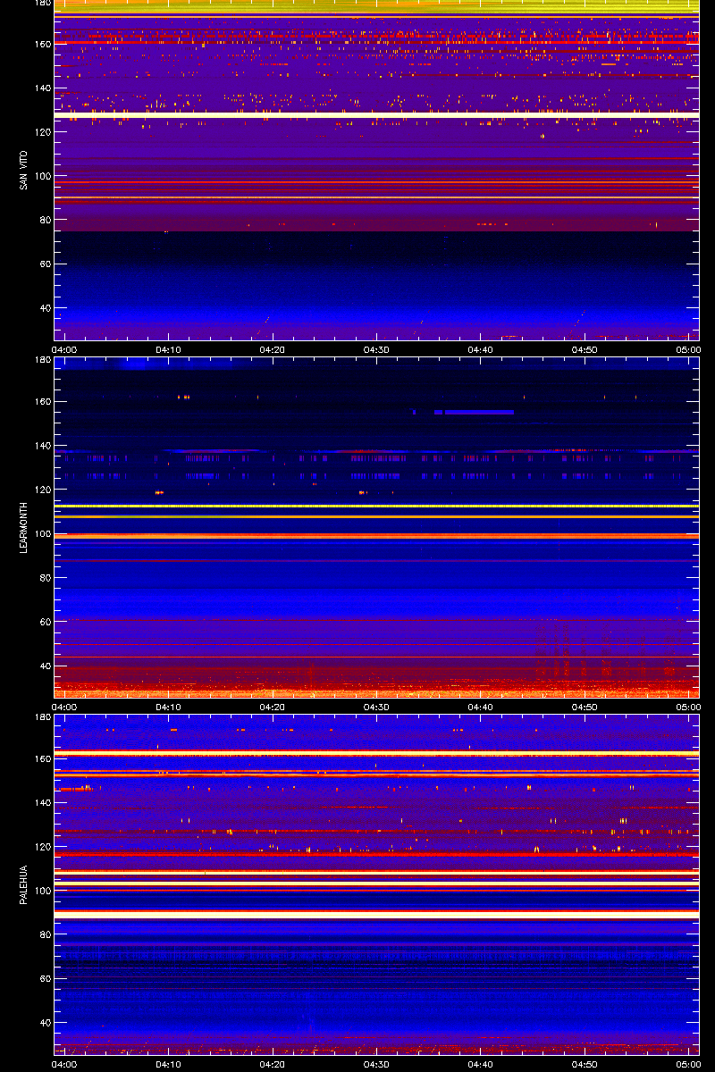Click 04:20 time label below Learmonth plot

(273, 707)
